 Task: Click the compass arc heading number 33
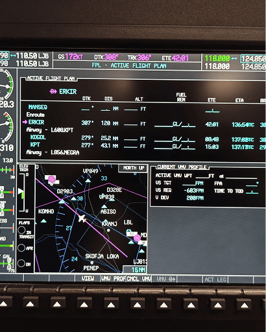tap(104, 178)
